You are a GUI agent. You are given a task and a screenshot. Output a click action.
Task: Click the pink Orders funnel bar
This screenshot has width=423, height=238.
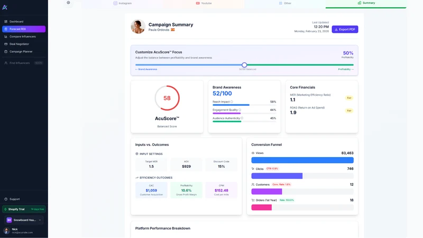[261, 207]
